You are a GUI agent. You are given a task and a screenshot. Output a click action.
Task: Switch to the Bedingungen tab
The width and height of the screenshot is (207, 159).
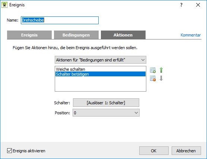click(x=76, y=35)
